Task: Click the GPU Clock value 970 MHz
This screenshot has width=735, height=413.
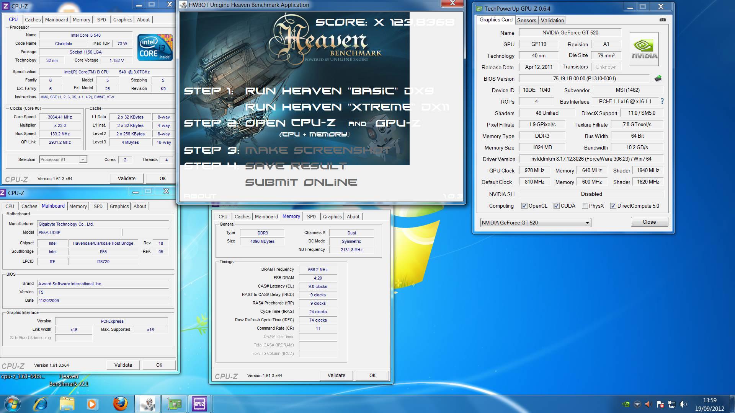Action: (x=534, y=170)
